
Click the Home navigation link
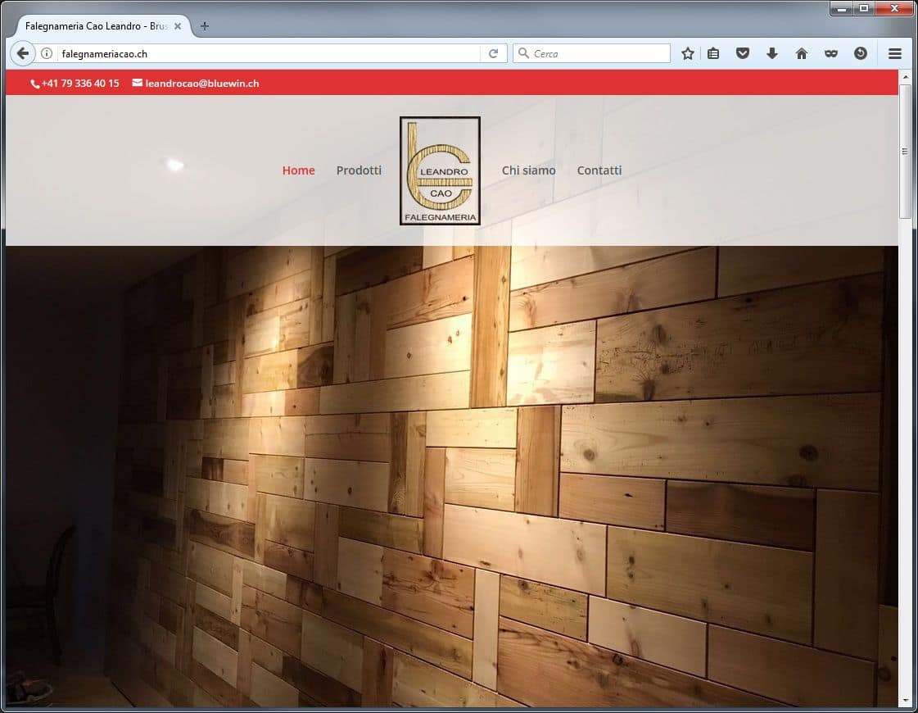click(x=298, y=170)
